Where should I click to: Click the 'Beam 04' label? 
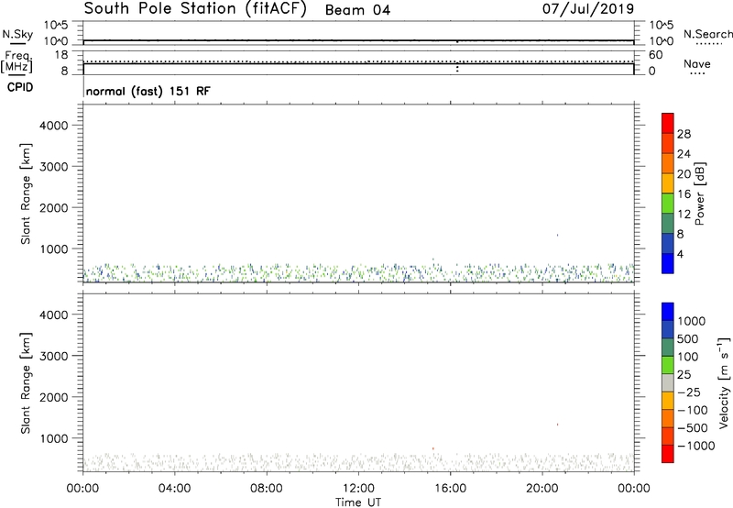coord(357,10)
